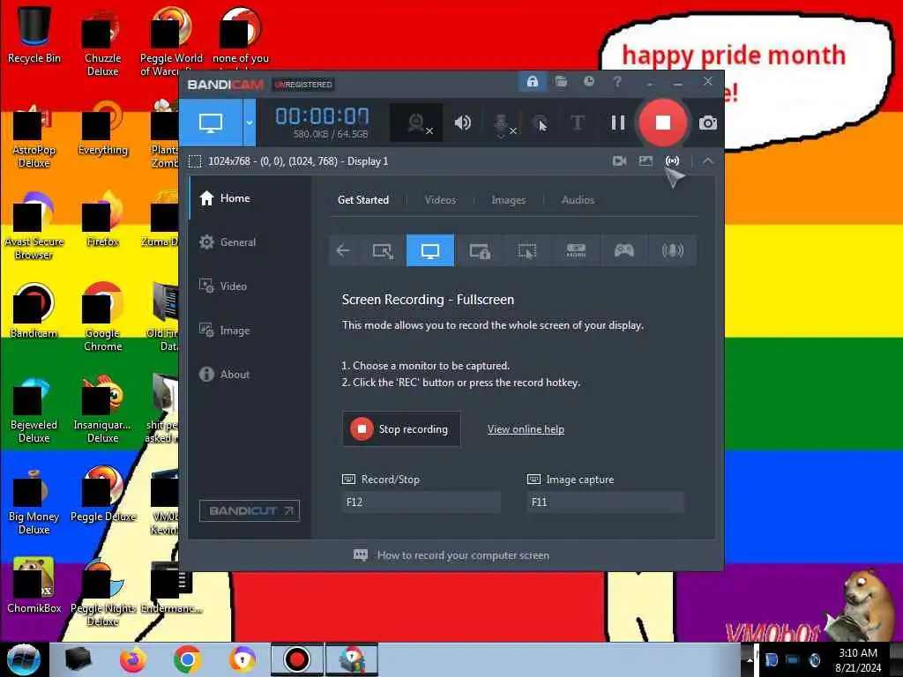The width and height of the screenshot is (903, 677).
Task: Collapse panel with up chevron
Action: pos(708,161)
